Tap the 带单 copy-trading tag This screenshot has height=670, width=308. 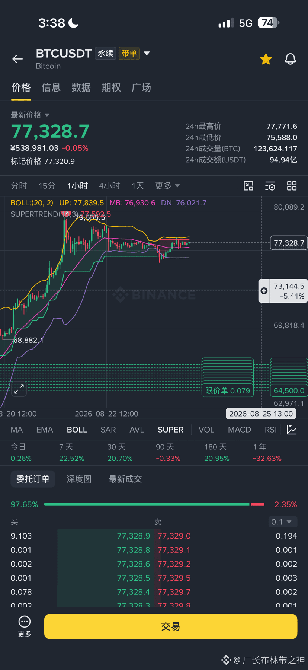(129, 53)
